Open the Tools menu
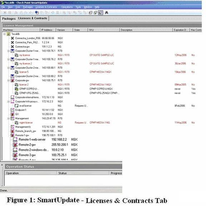This screenshot has height=206, width=206. coord(78,7)
